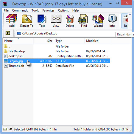134x134 pixels.
Task: Click the Delete files icon
Action: (70, 21)
